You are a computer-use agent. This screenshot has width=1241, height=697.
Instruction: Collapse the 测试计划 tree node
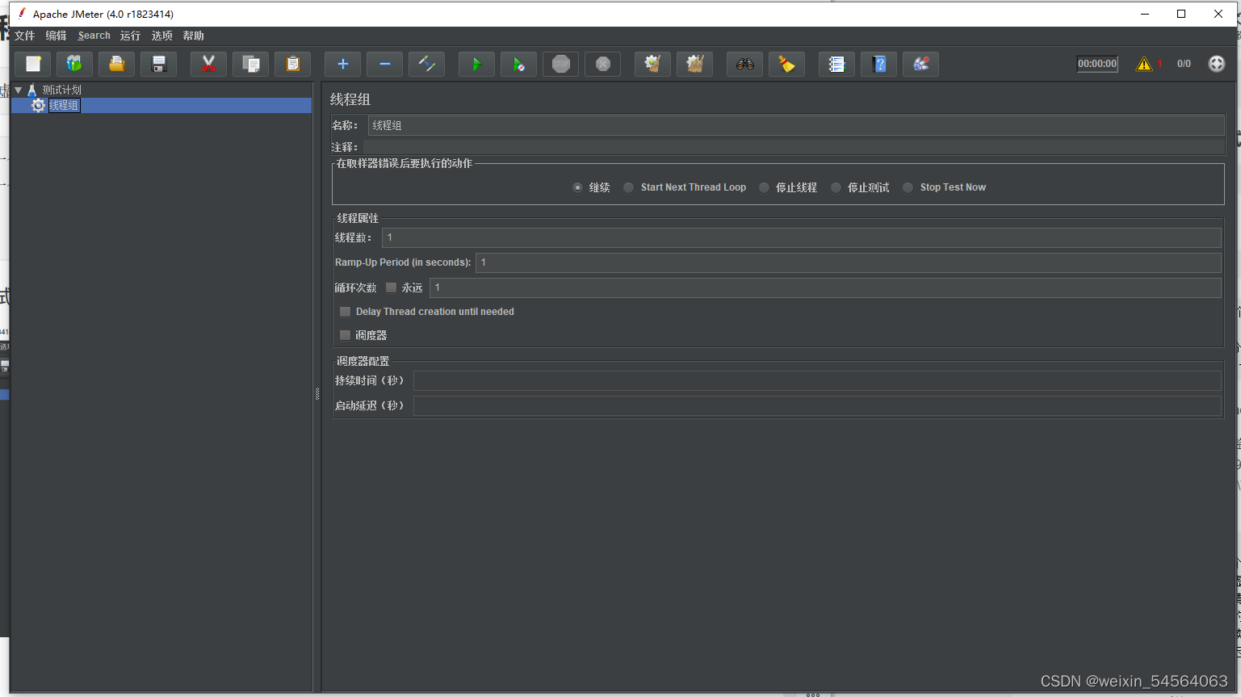coord(19,90)
